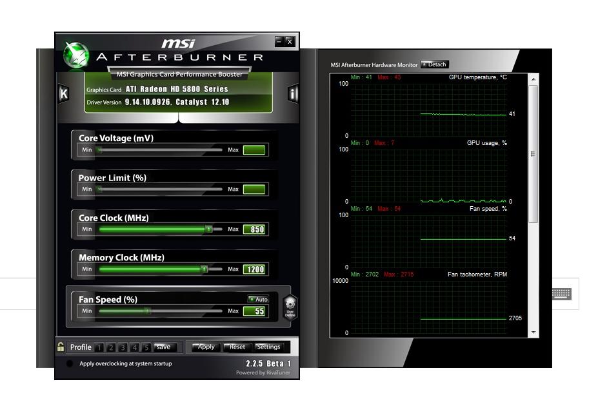Viewport: 598px width, 395px height.
Task: Click the Apply button
Action: 206,347
